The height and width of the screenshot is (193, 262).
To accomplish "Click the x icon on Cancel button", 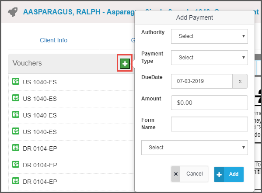I will (x=176, y=174).
